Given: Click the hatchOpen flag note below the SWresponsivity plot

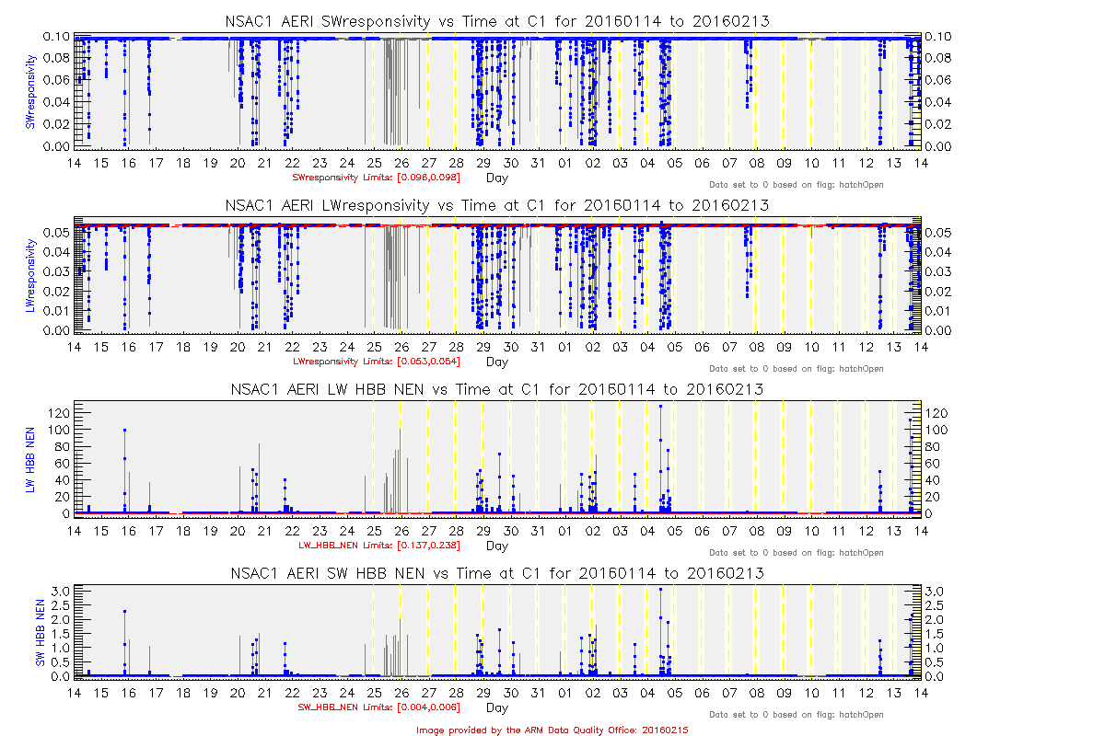Looking at the screenshot, I should pos(796,185).
